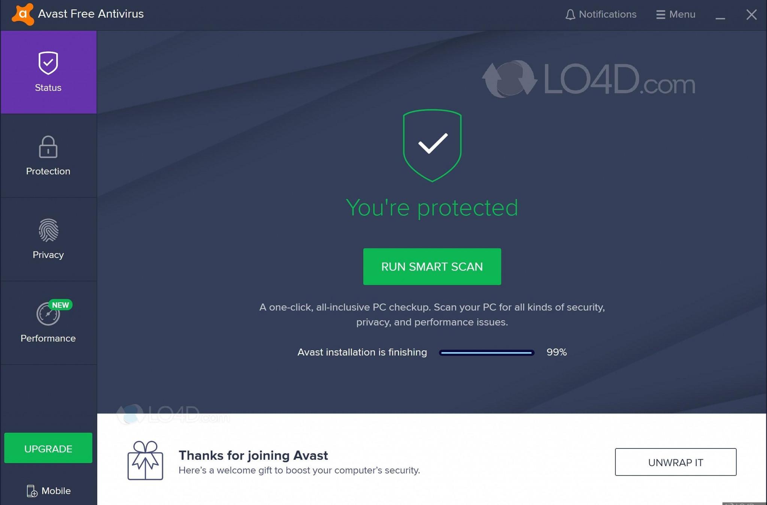Image resolution: width=767 pixels, height=505 pixels.
Task: Click the RUN SMART SCAN button
Action: pyautogui.click(x=432, y=267)
